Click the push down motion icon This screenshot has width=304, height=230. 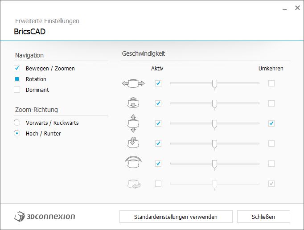(133, 103)
